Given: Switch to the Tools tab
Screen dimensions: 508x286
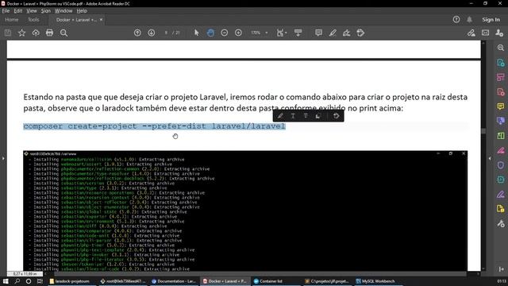Looking at the screenshot, I should click(33, 19).
